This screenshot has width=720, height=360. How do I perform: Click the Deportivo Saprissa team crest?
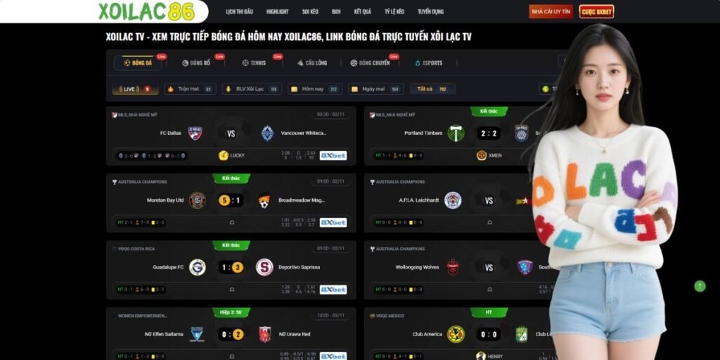pyautogui.click(x=264, y=267)
